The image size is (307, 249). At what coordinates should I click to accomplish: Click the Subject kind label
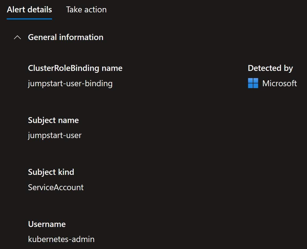tap(51, 172)
